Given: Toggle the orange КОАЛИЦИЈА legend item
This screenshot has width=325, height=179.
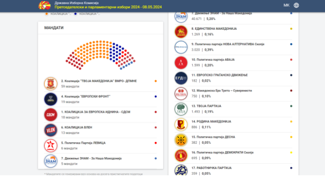Looking at the screenshot, I should 58,14.
